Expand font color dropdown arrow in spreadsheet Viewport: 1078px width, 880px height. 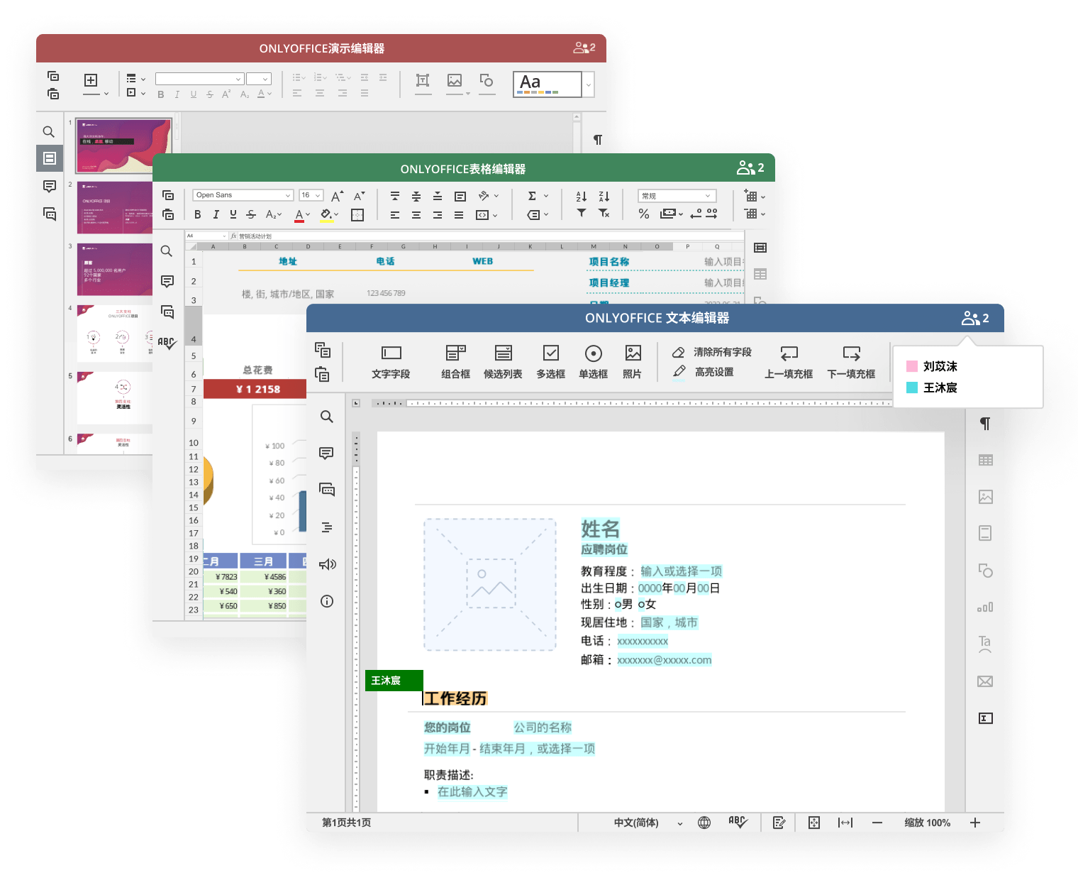click(308, 214)
